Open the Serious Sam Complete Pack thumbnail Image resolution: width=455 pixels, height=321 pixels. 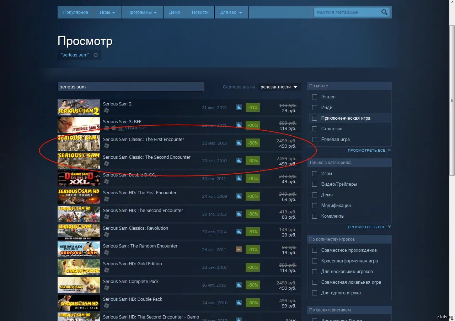point(79,285)
